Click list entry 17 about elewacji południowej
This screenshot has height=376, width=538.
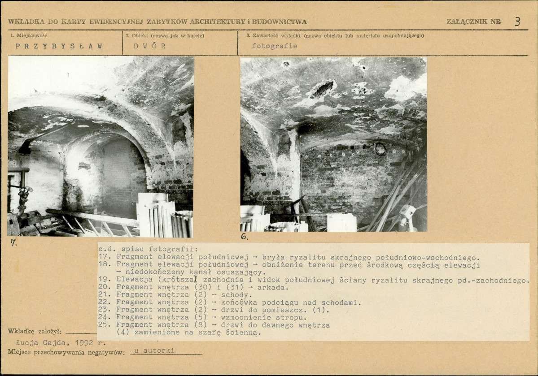pyautogui.click(x=289, y=257)
